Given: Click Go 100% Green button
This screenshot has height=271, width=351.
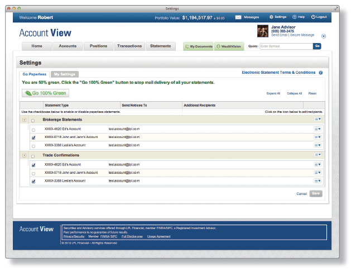Looking at the screenshot, I should tap(45, 93).
